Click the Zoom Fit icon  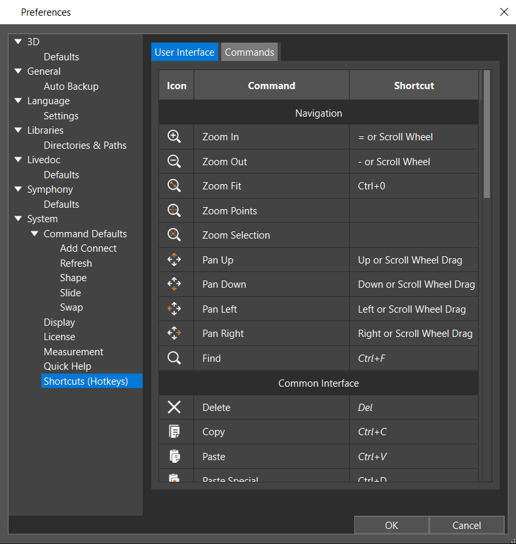coord(174,186)
